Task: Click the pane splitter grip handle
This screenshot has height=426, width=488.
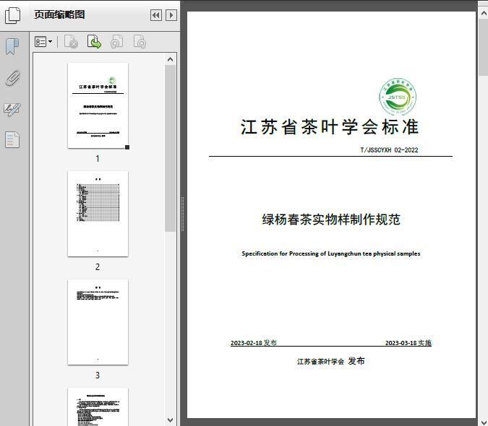Action: point(182,214)
